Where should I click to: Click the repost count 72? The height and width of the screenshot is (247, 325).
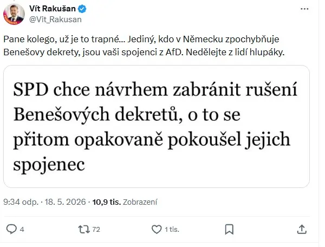point(96,229)
